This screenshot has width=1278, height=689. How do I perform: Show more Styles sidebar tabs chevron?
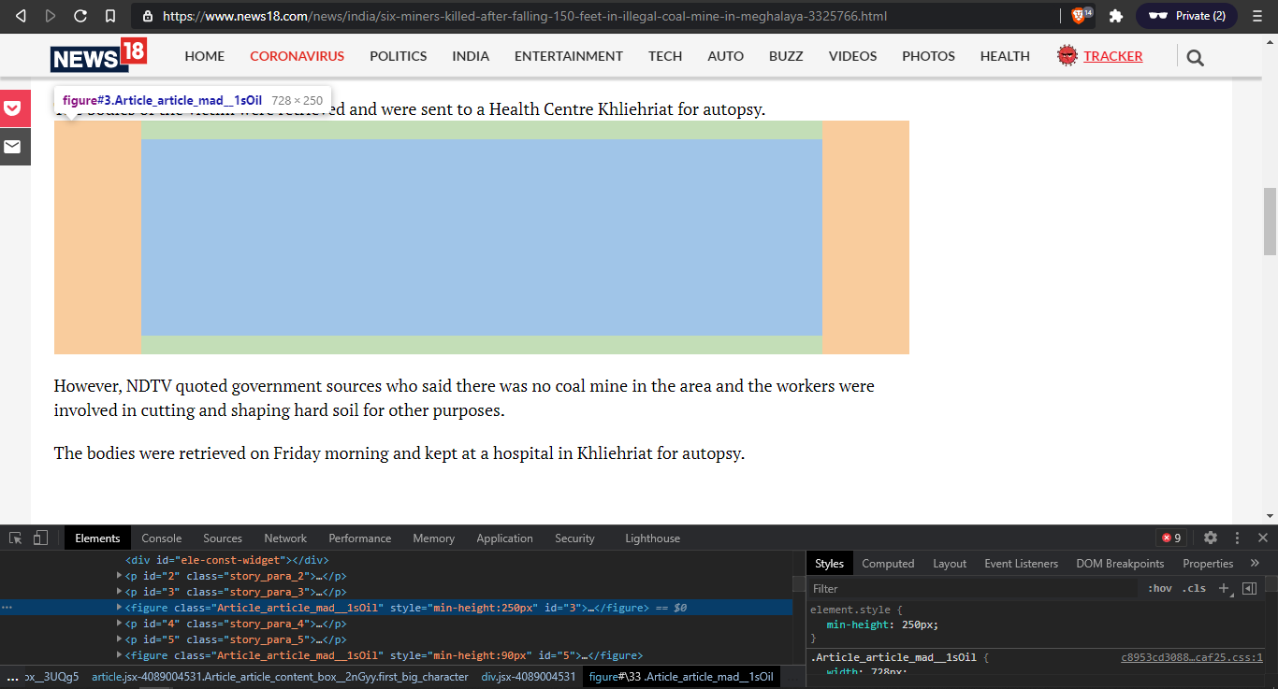click(1255, 563)
